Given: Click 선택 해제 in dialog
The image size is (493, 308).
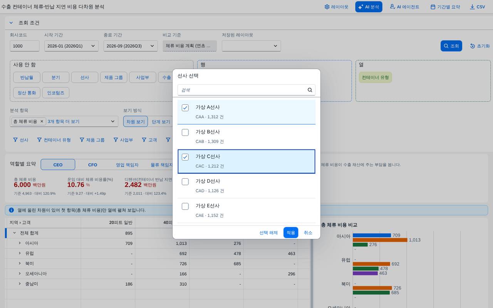Looking at the screenshot, I should pos(268,233).
